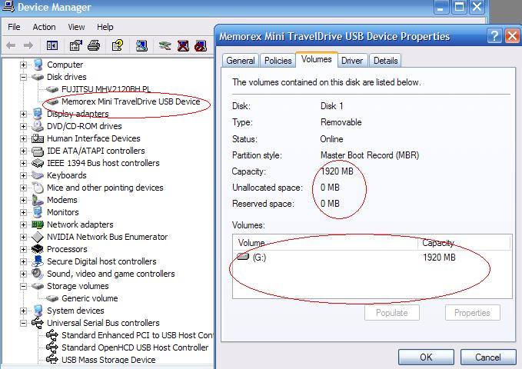This screenshot has width=522, height=369.
Task: Click the G: volume drive icon
Action: tap(243, 257)
